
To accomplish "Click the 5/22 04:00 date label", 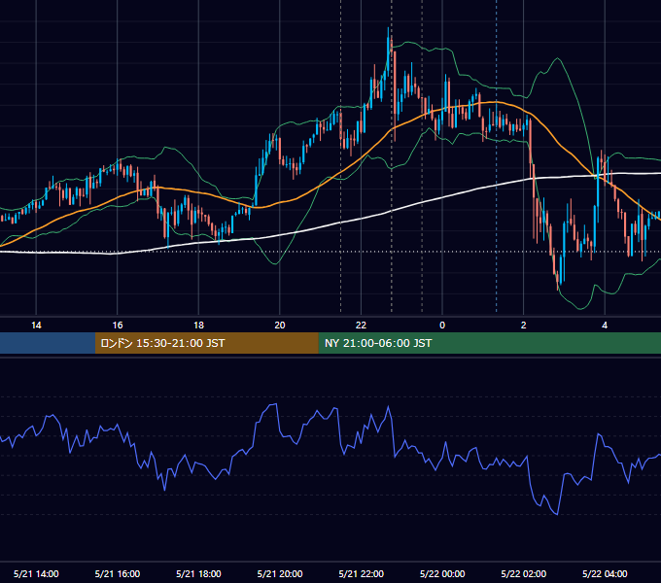I will (x=605, y=573).
